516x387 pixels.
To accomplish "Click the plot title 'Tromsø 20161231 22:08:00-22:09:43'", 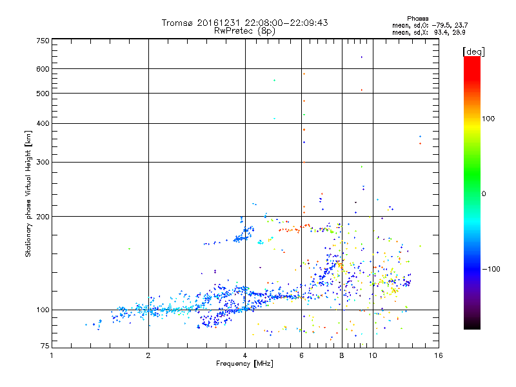I will tap(244, 23).
